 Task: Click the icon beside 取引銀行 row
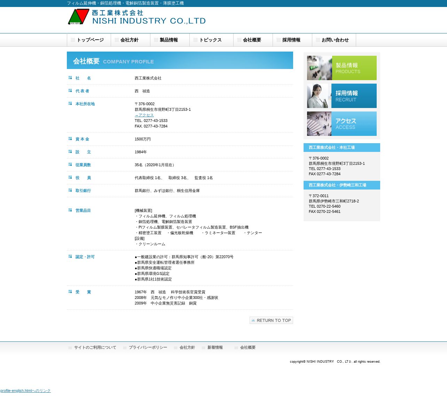[x=70, y=190]
